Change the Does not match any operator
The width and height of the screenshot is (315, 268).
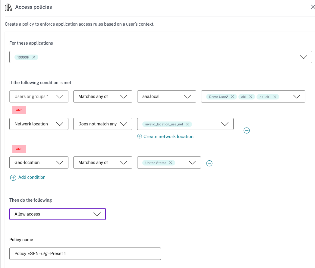click(x=102, y=124)
